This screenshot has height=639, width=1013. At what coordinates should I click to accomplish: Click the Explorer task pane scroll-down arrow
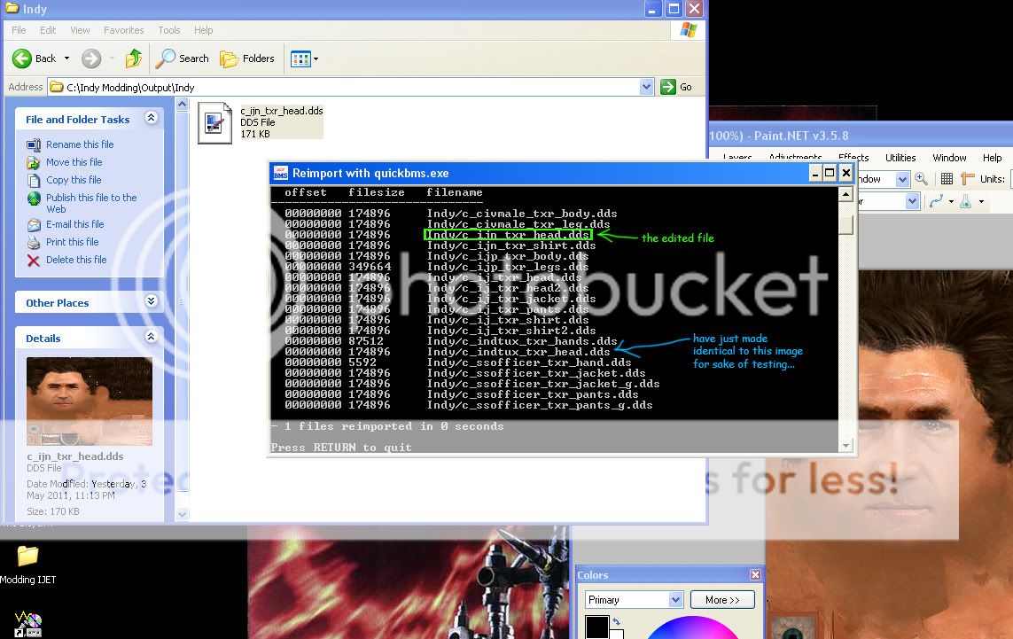click(x=183, y=514)
